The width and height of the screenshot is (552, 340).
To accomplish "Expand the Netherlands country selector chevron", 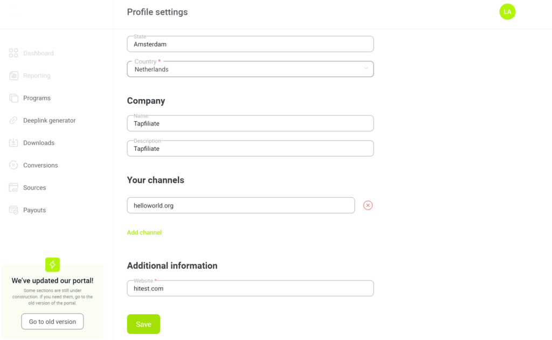I will pyautogui.click(x=366, y=69).
